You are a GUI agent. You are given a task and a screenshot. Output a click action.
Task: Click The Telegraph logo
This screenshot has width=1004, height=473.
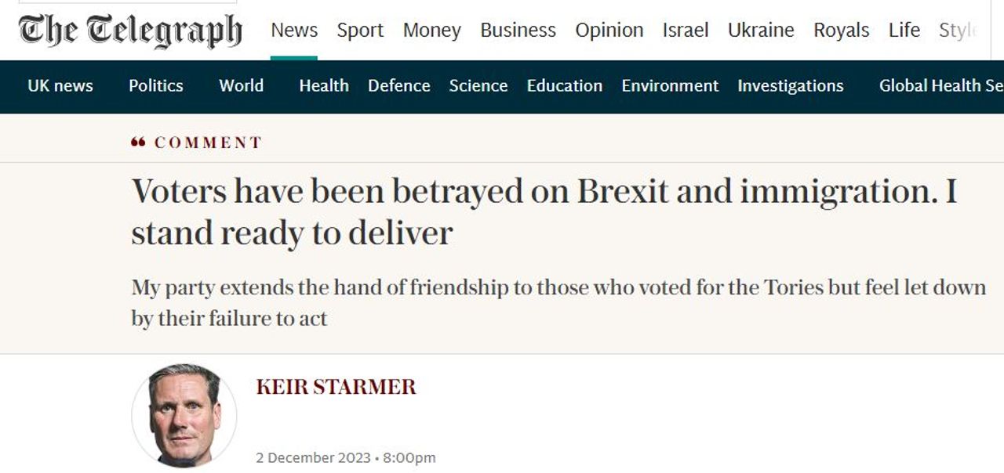tap(130, 31)
